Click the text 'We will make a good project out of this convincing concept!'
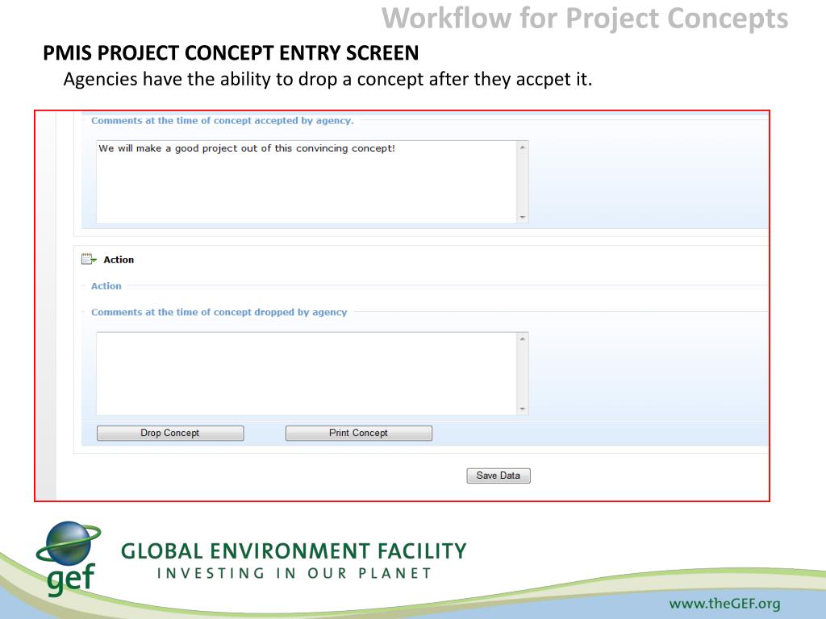826x619 pixels. pos(247,148)
